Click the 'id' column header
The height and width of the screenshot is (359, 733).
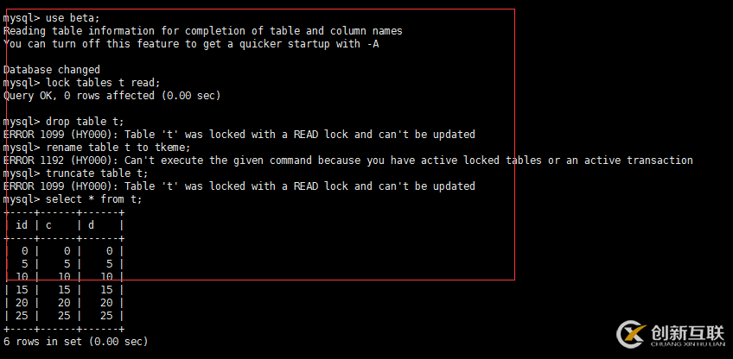coord(22,224)
